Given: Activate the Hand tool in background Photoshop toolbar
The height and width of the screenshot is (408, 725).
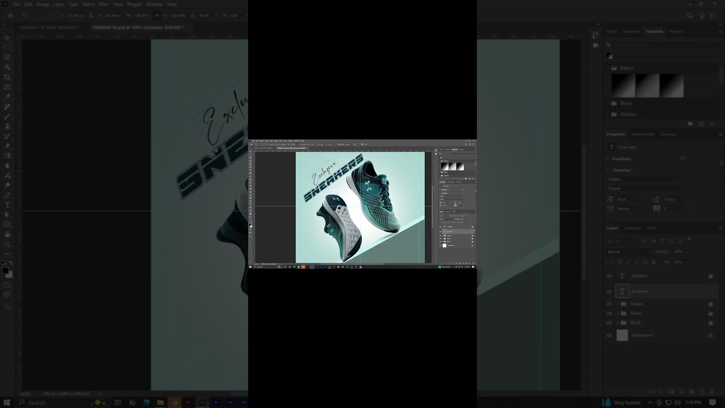Looking at the screenshot, I should (7, 234).
